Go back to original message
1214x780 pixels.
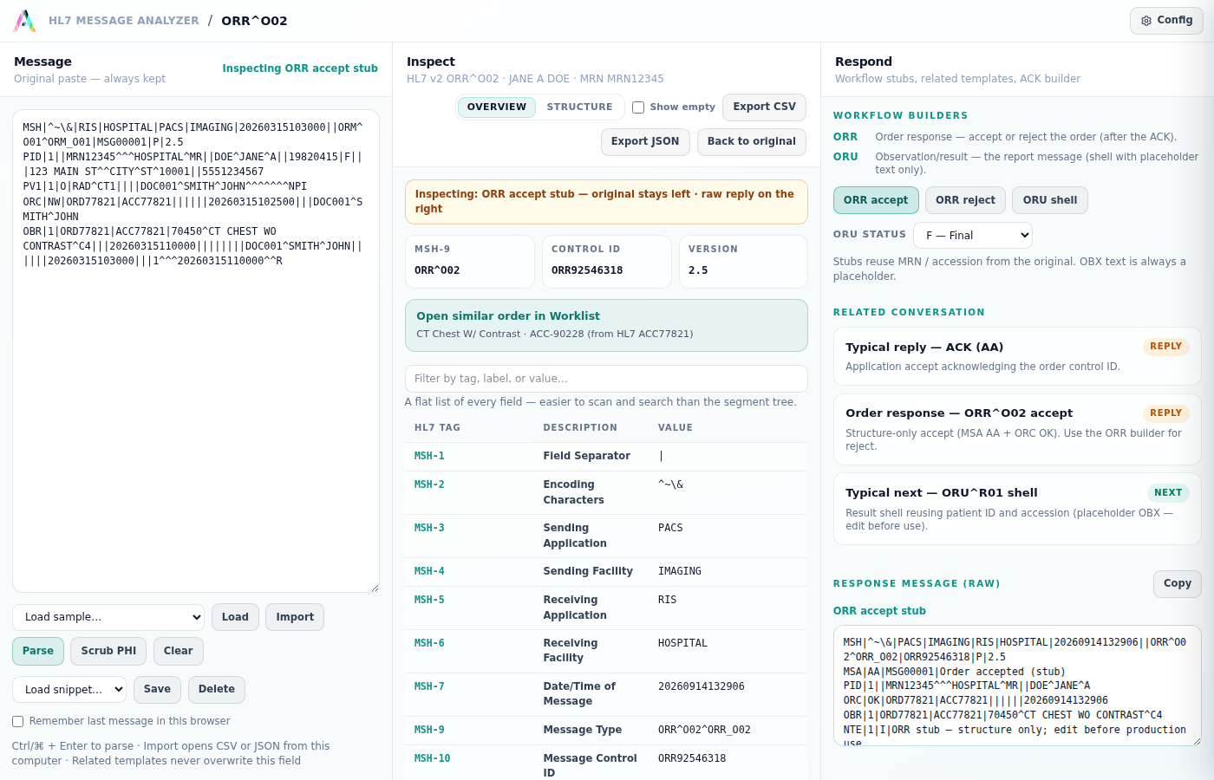tap(751, 141)
